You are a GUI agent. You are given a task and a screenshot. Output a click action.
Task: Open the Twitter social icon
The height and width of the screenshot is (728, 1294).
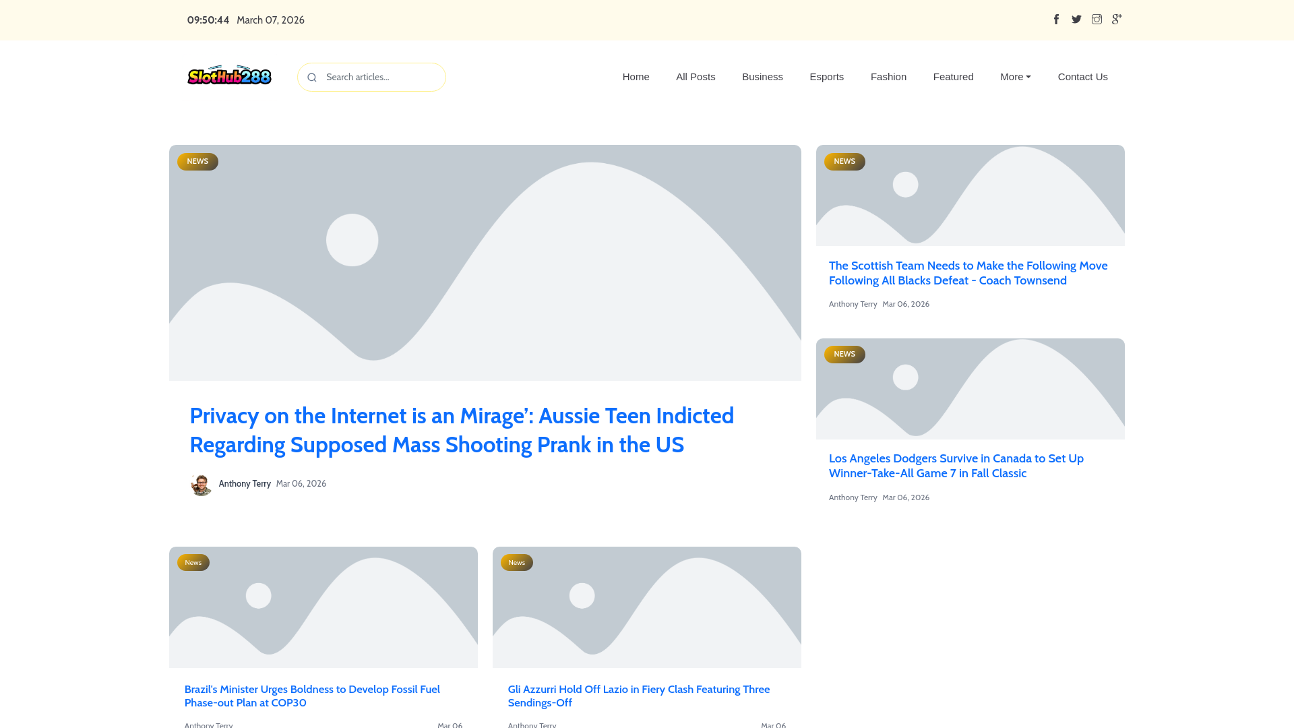click(1076, 20)
